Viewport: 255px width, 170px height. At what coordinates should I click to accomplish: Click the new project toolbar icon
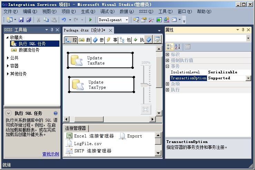(10, 20)
